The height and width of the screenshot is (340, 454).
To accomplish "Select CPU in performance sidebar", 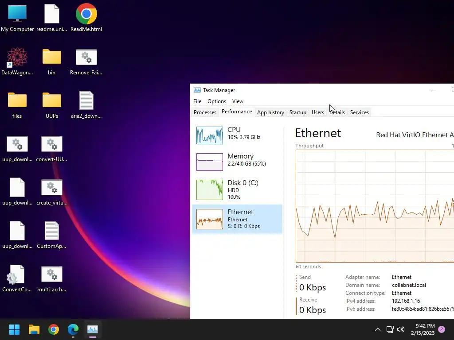I will 237,135.
